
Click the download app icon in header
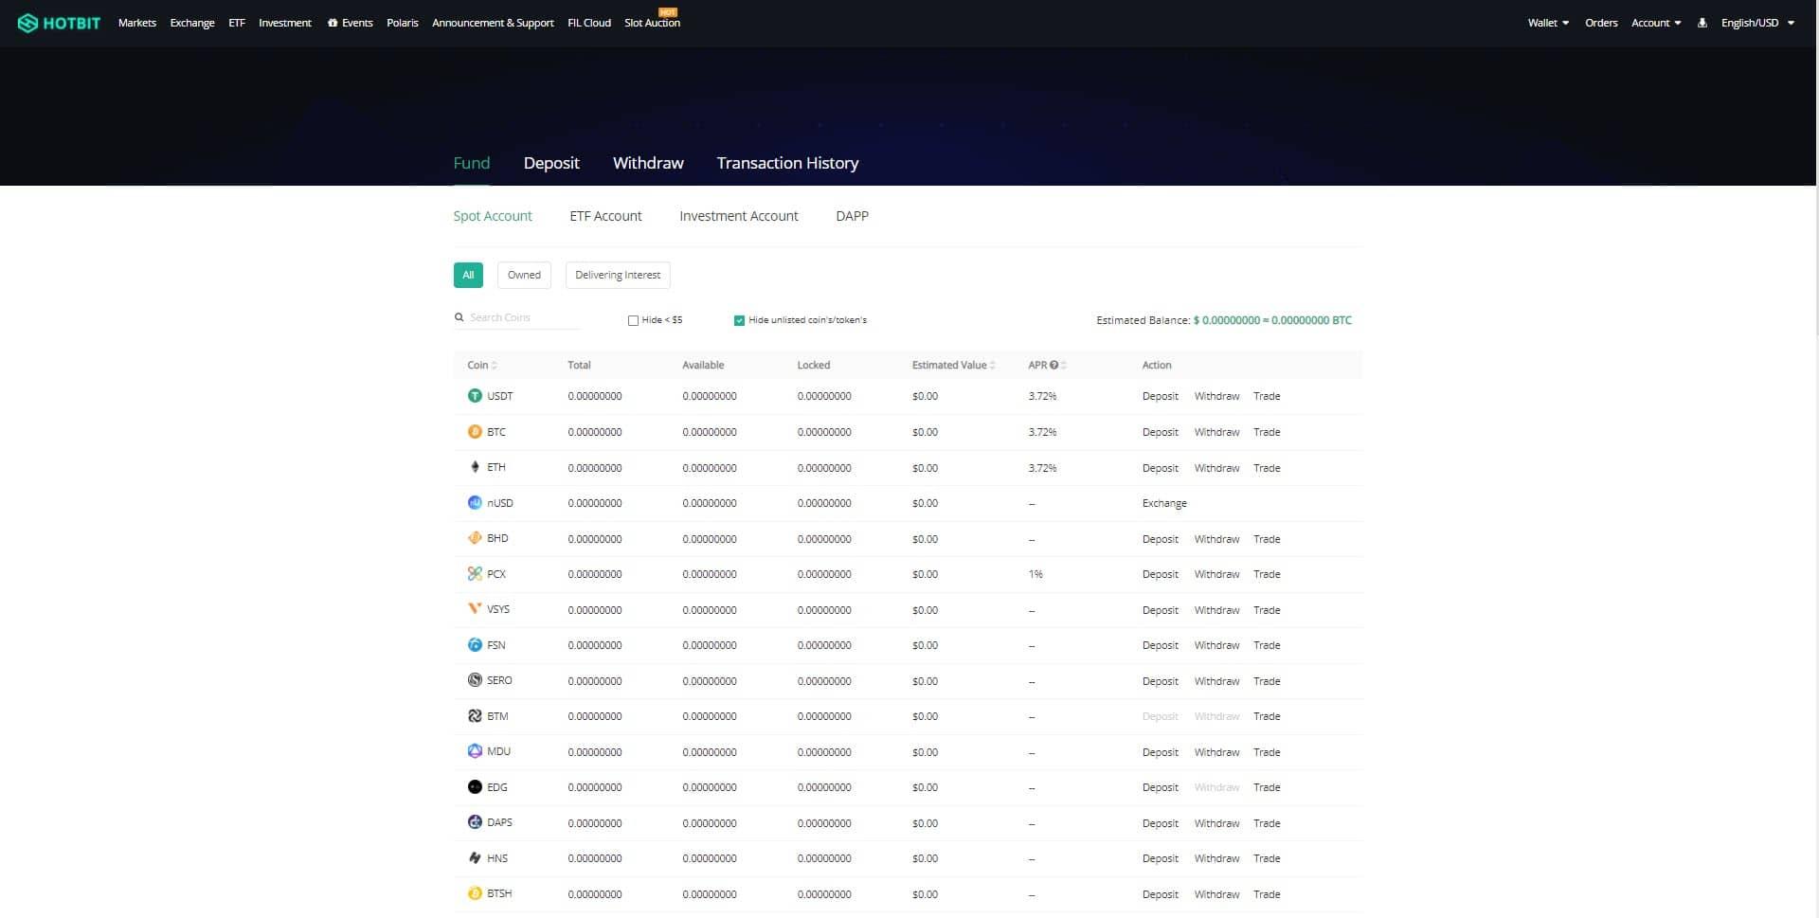(1702, 23)
